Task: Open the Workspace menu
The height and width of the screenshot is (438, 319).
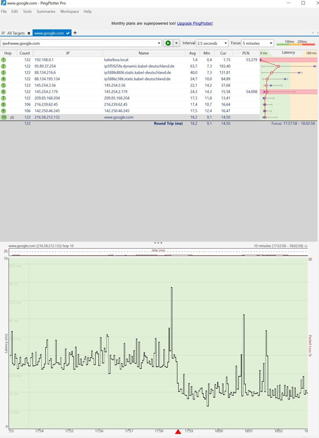Action: click(x=69, y=11)
